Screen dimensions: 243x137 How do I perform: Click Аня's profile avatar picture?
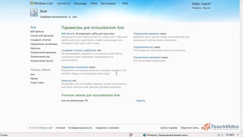34,13
